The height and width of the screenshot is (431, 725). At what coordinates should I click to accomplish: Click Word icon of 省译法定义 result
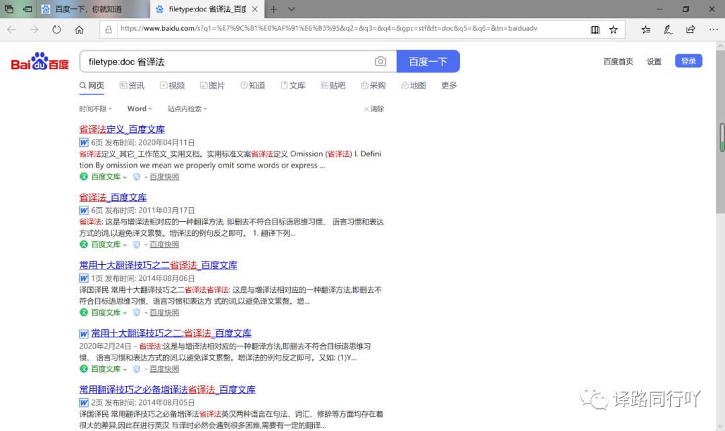[x=84, y=143]
